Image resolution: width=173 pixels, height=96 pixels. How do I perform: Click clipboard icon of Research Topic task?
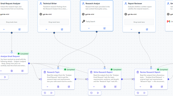[45, 72]
